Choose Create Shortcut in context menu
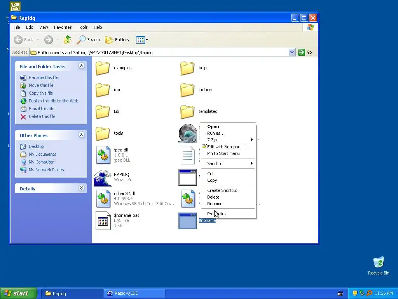398x299 pixels. tap(228, 190)
